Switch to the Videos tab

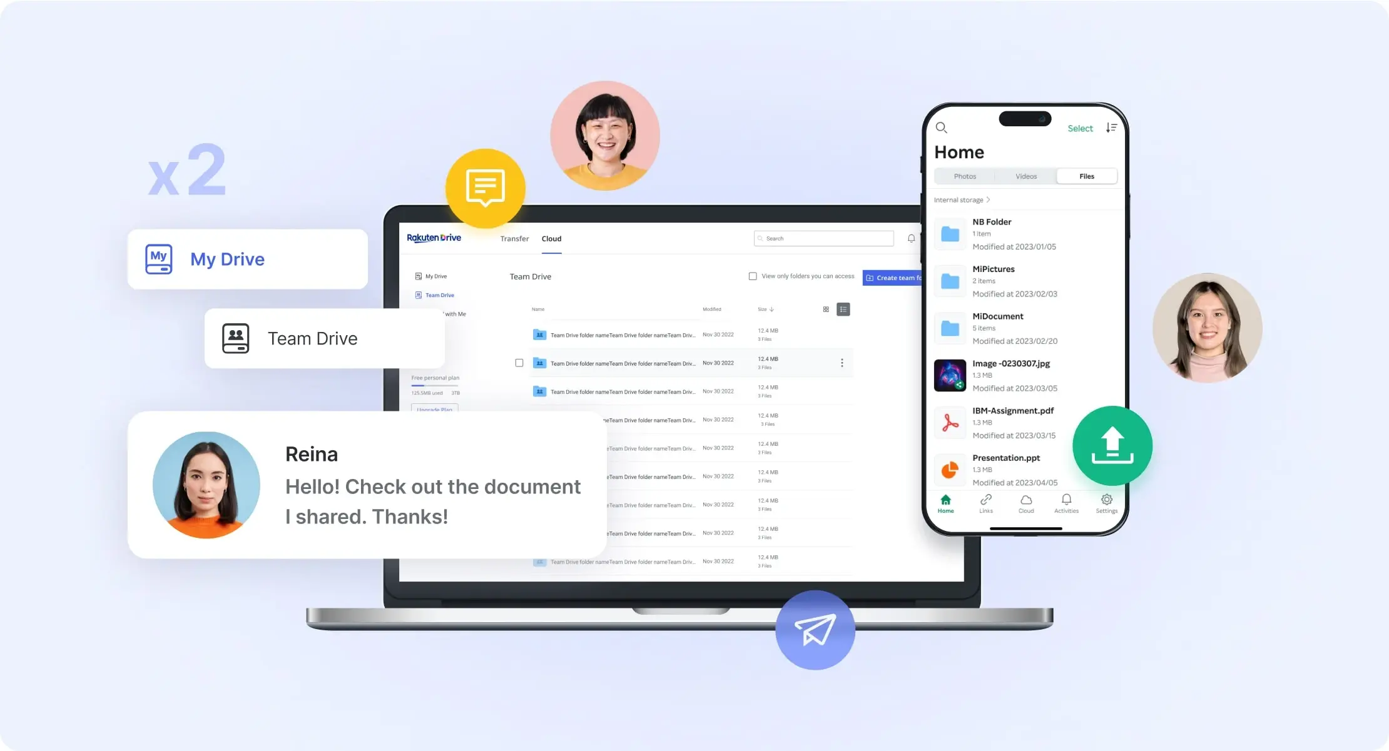click(1025, 177)
